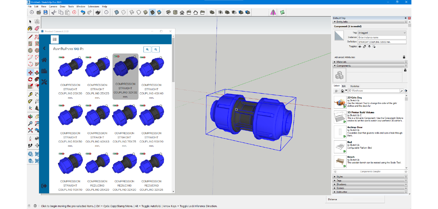Toggle Shaded With Textures face style
This screenshot has height=209, width=438.
coord(152,12)
